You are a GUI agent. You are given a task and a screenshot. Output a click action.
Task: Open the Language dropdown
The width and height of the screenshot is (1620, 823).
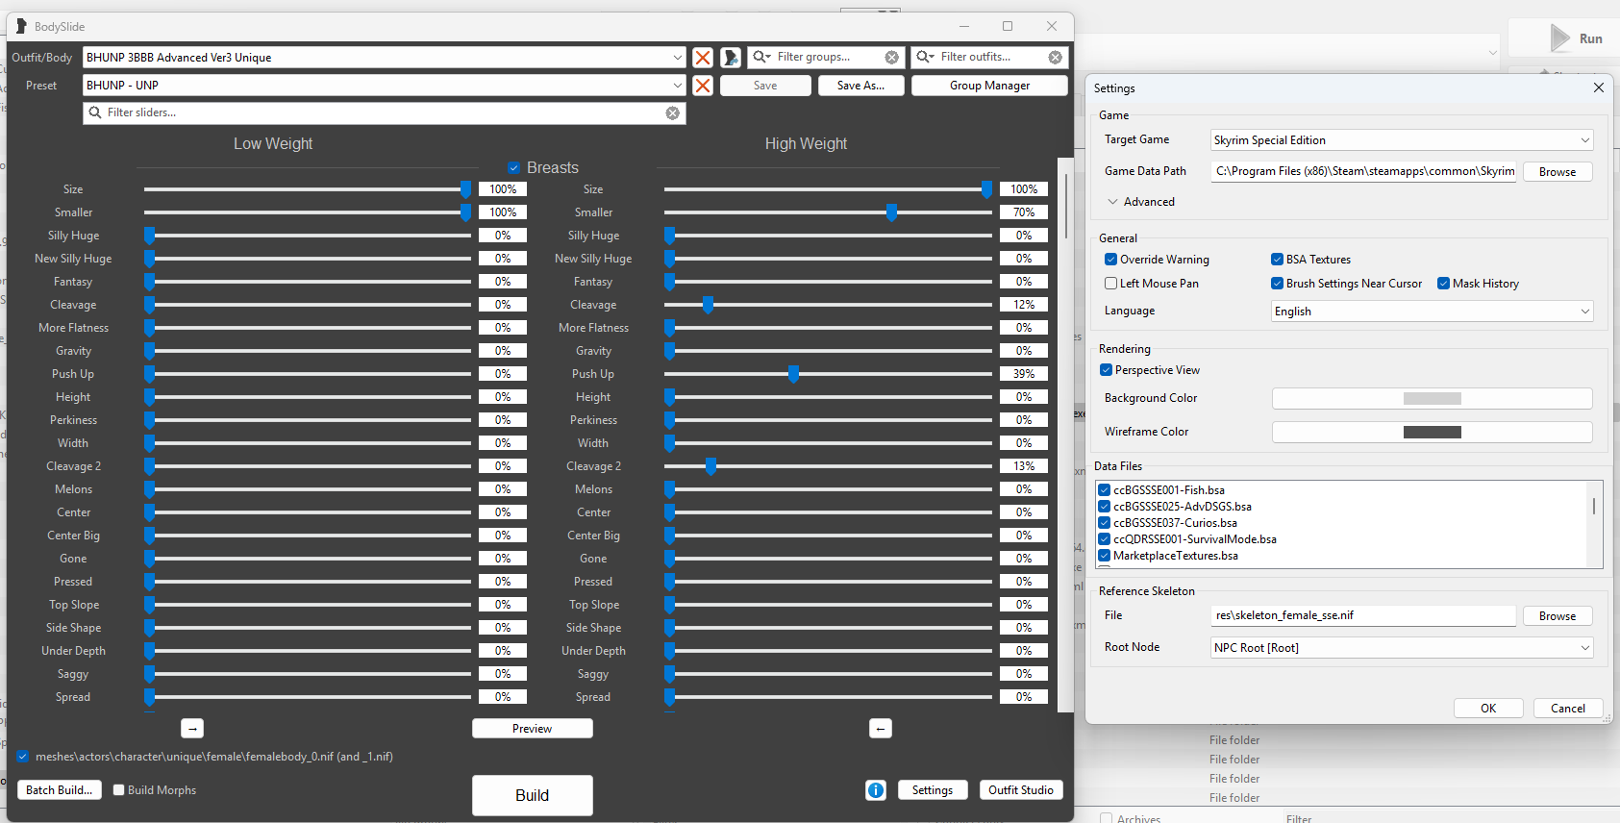pyautogui.click(x=1433, y=312)
